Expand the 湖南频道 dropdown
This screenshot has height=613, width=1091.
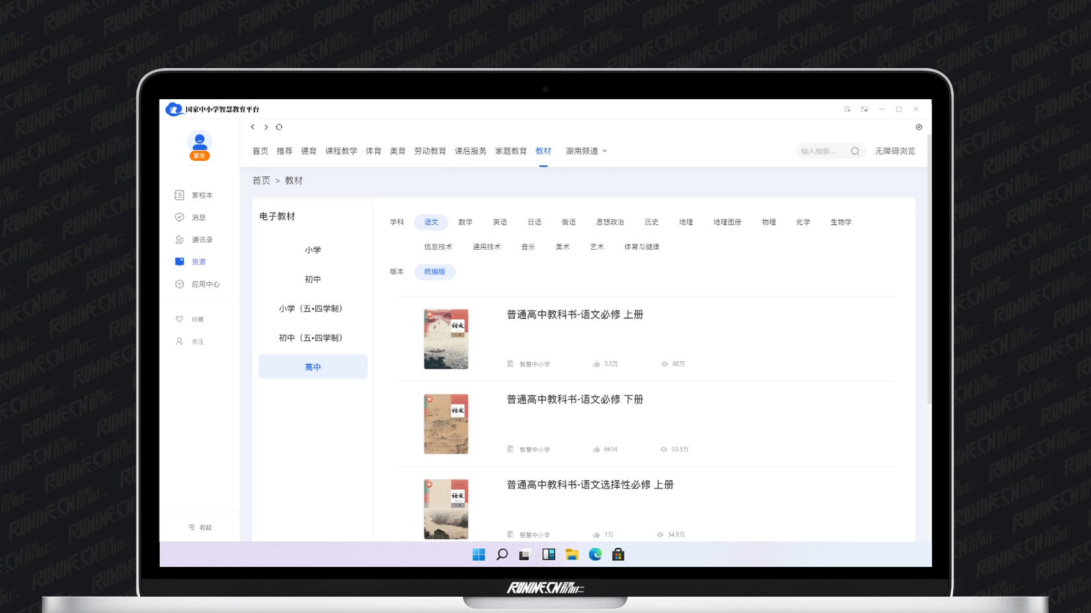pos(586,151)
